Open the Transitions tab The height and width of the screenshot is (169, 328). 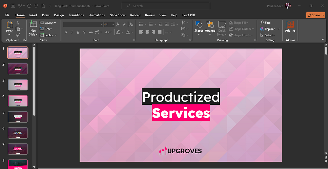[x=76, y=15]
